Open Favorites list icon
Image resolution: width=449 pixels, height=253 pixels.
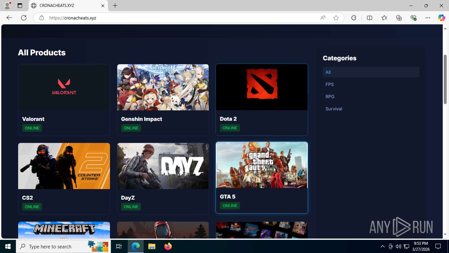pos(384,18)
